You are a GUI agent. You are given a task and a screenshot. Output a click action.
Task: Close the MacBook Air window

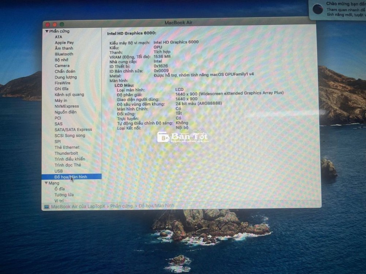pos(48,24)
